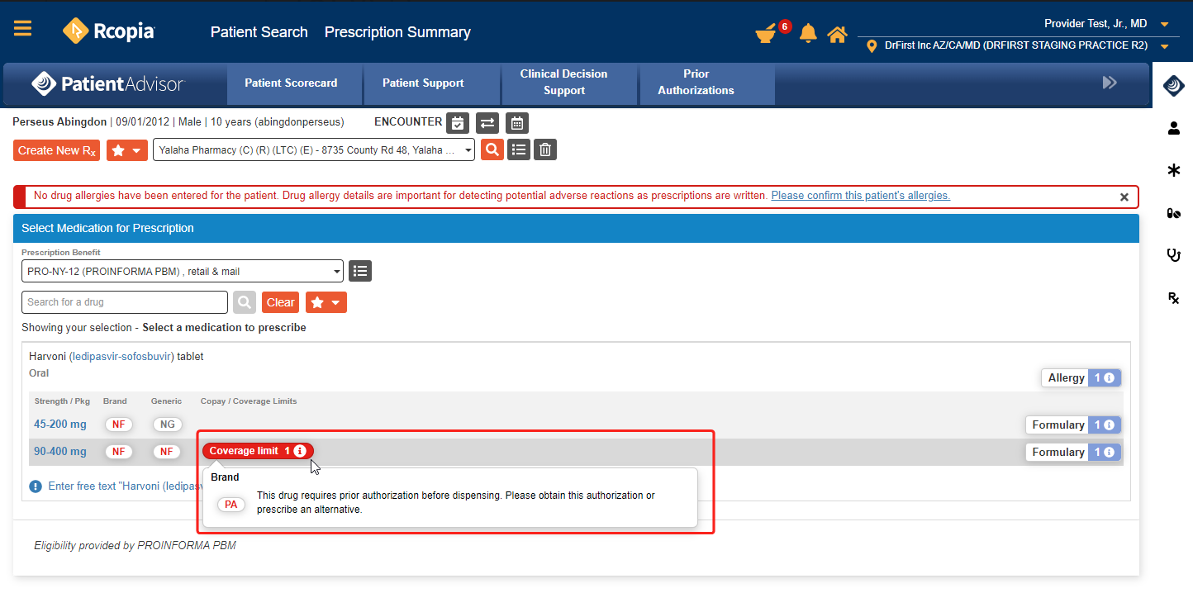Open the provider name dropdown arrow
Image resolution: width=1193 pixels, height=612 pixels.
click(x=1164, y=24)
